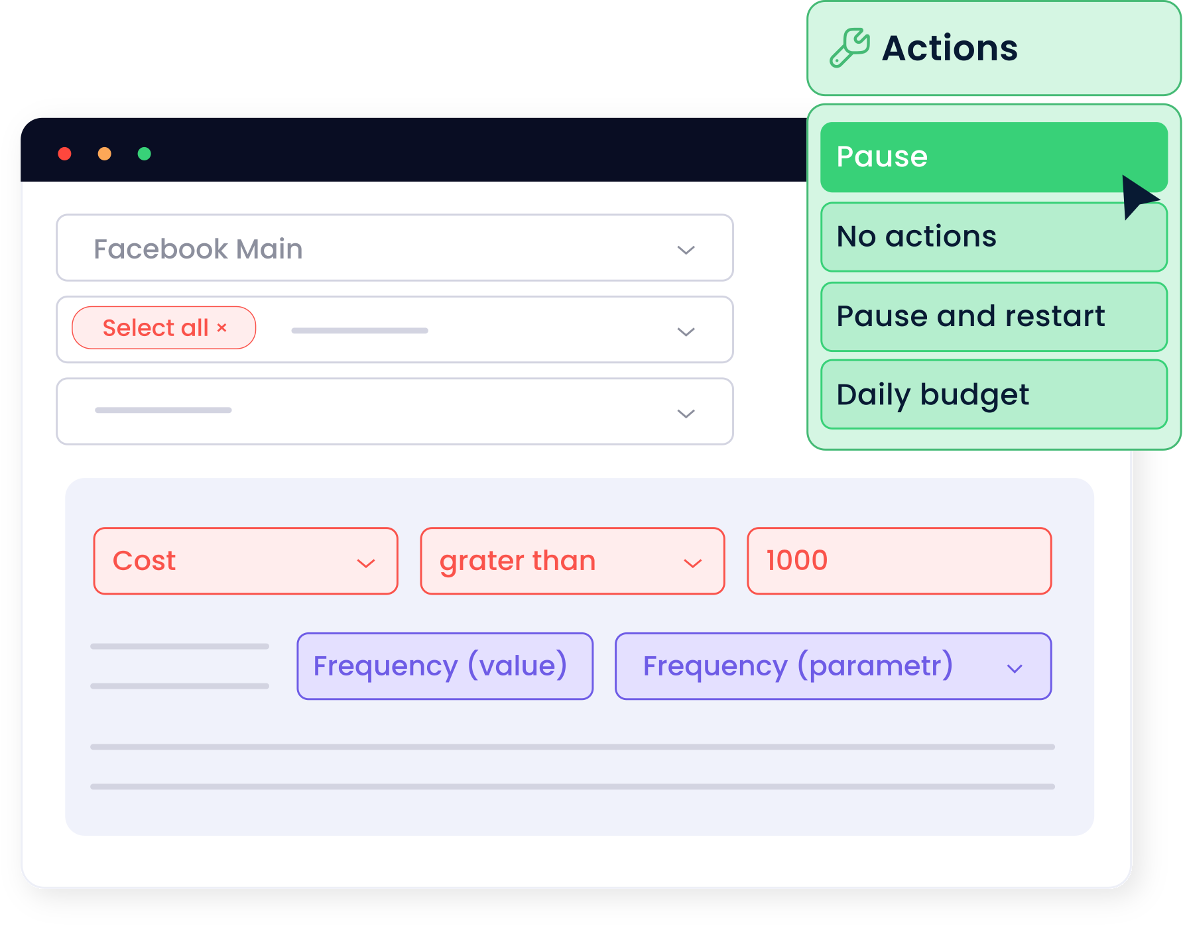Open the Cost metric dropdown
Viewport: 1183px width, 926px height.
tap(246, 561)
